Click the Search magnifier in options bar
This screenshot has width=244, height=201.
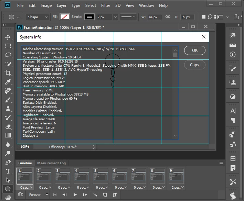pyautogui.click(x=210, y=16)
